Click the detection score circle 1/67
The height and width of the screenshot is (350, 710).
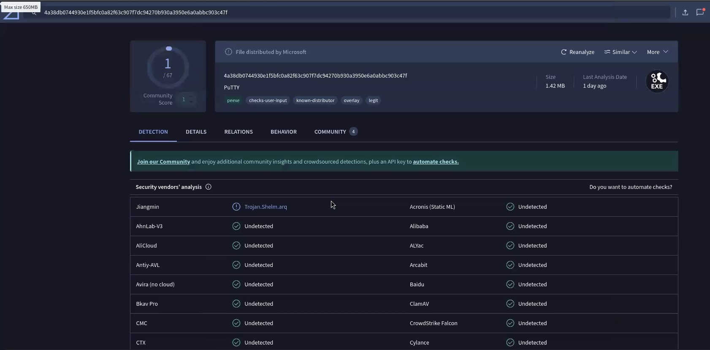coord(168,67)
